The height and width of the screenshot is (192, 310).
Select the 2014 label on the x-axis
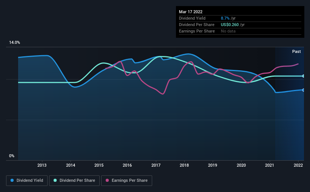pyautogui.click(x=71, y=165)
